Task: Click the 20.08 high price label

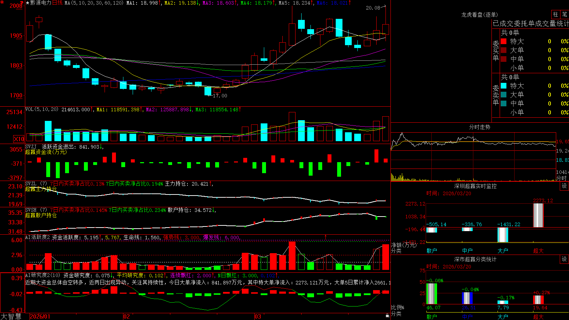Action: point(373,8)
